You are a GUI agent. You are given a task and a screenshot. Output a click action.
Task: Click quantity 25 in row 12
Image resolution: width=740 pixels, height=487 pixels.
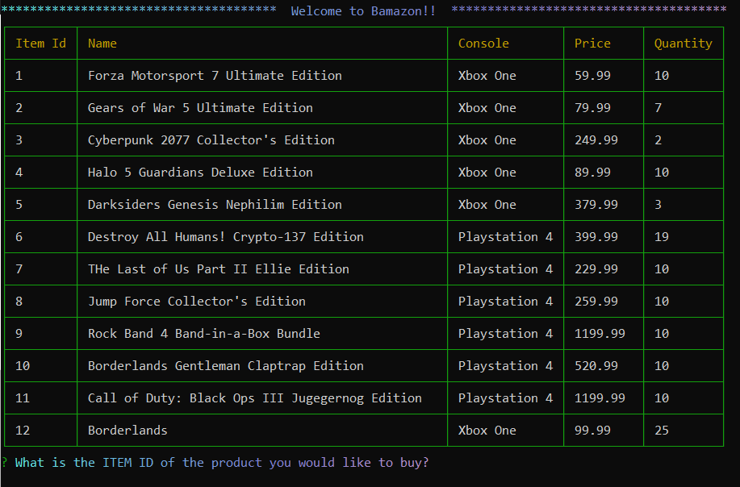click(x=662, y=431)
